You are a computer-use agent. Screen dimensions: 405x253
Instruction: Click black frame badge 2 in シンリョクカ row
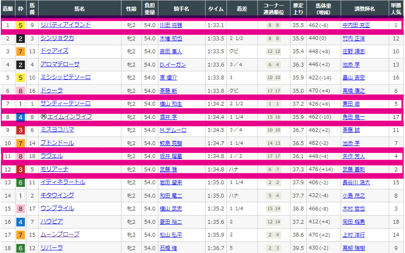pos(20,39)
